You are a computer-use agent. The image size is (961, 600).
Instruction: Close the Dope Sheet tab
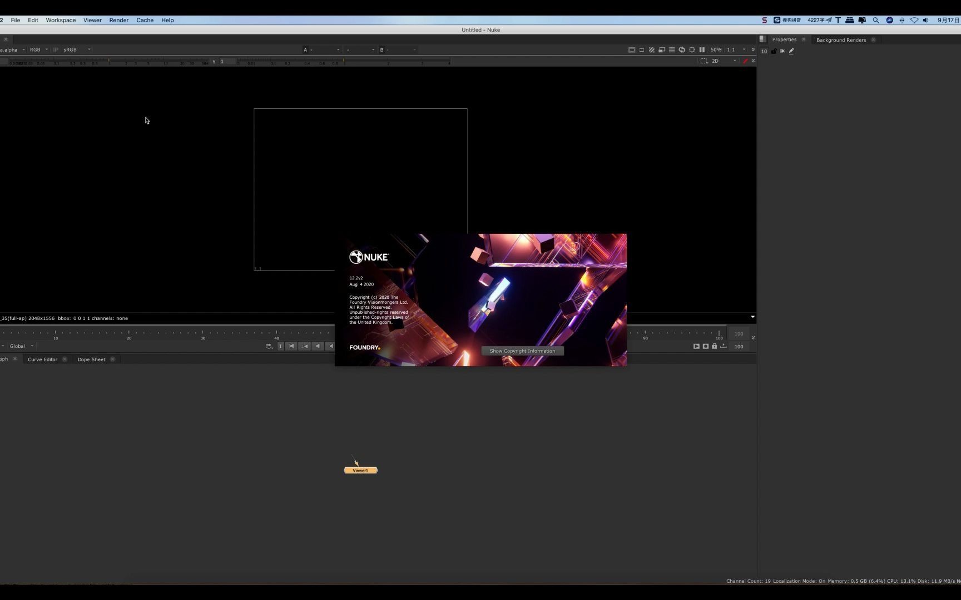tap(112, 359)
